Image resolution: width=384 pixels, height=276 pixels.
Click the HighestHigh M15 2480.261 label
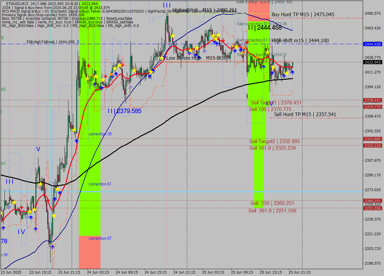point(204,10)
